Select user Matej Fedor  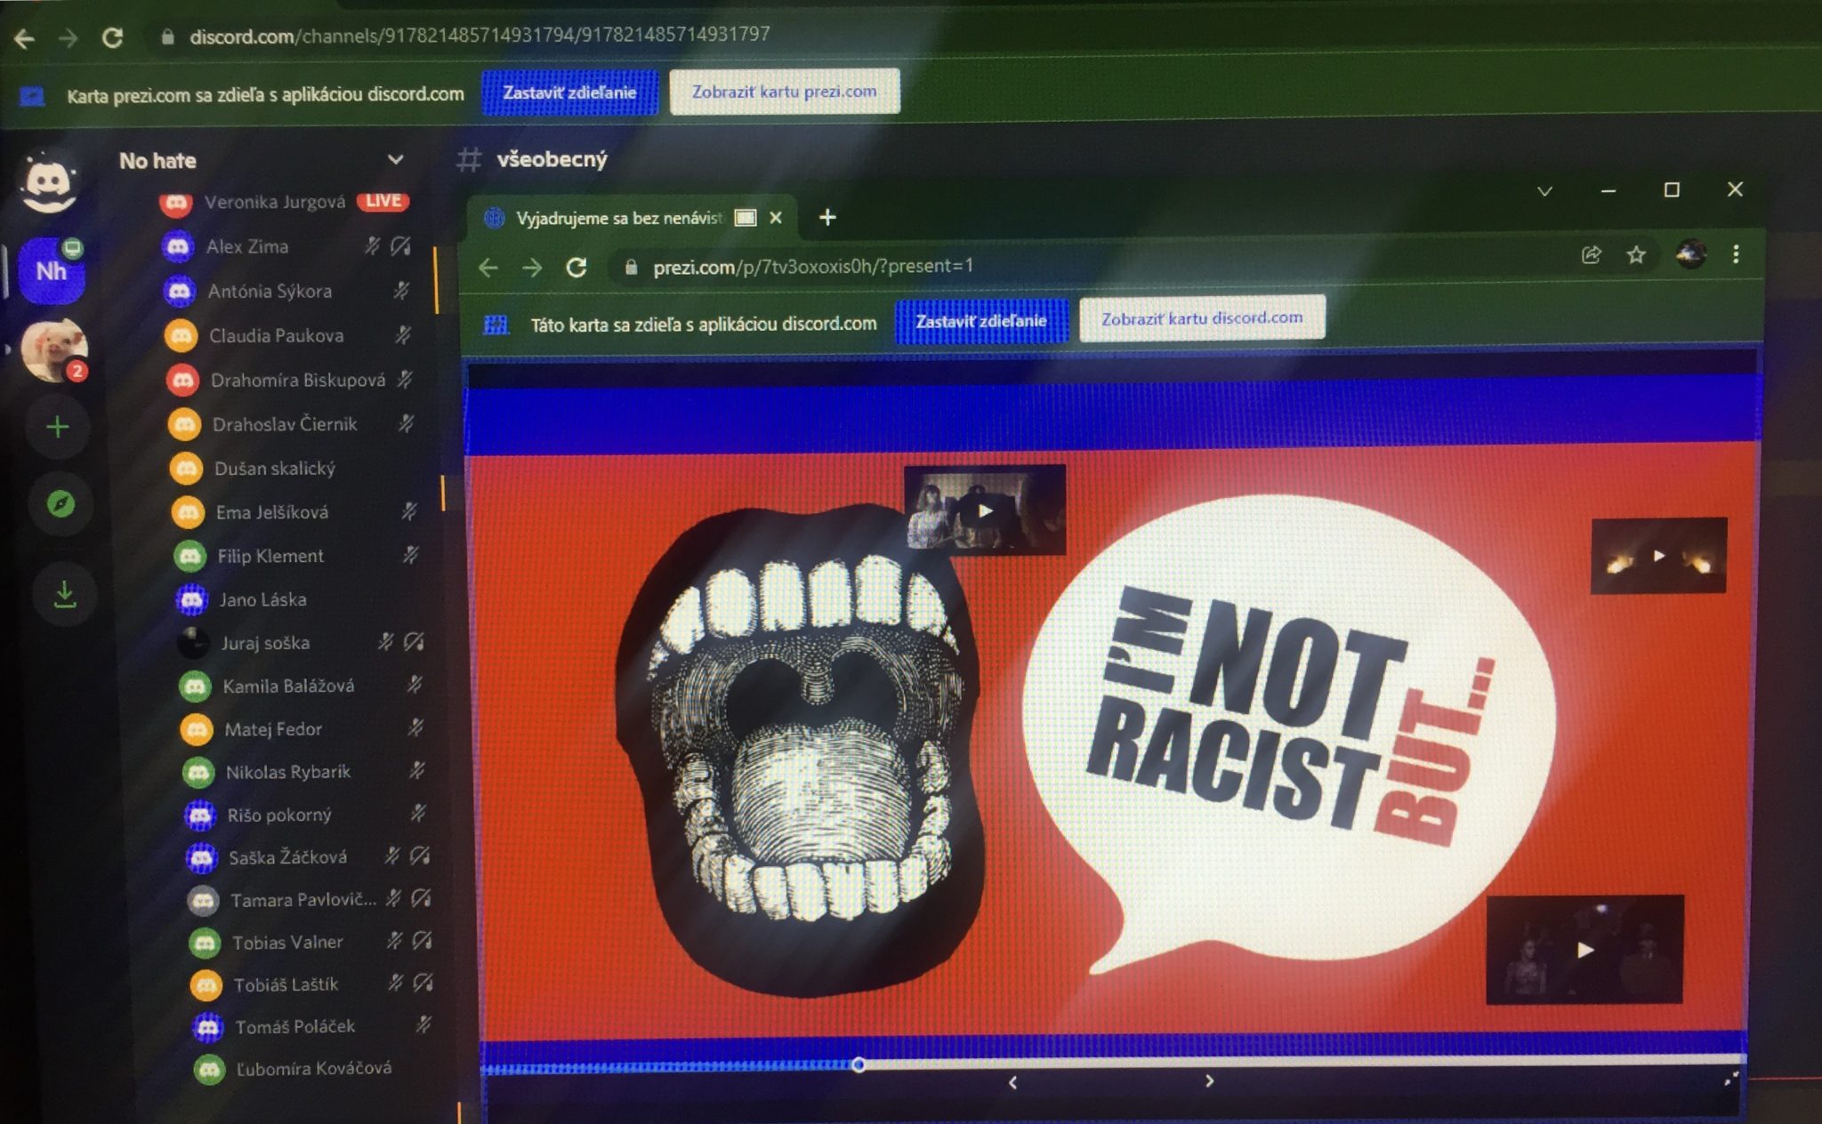273,729
